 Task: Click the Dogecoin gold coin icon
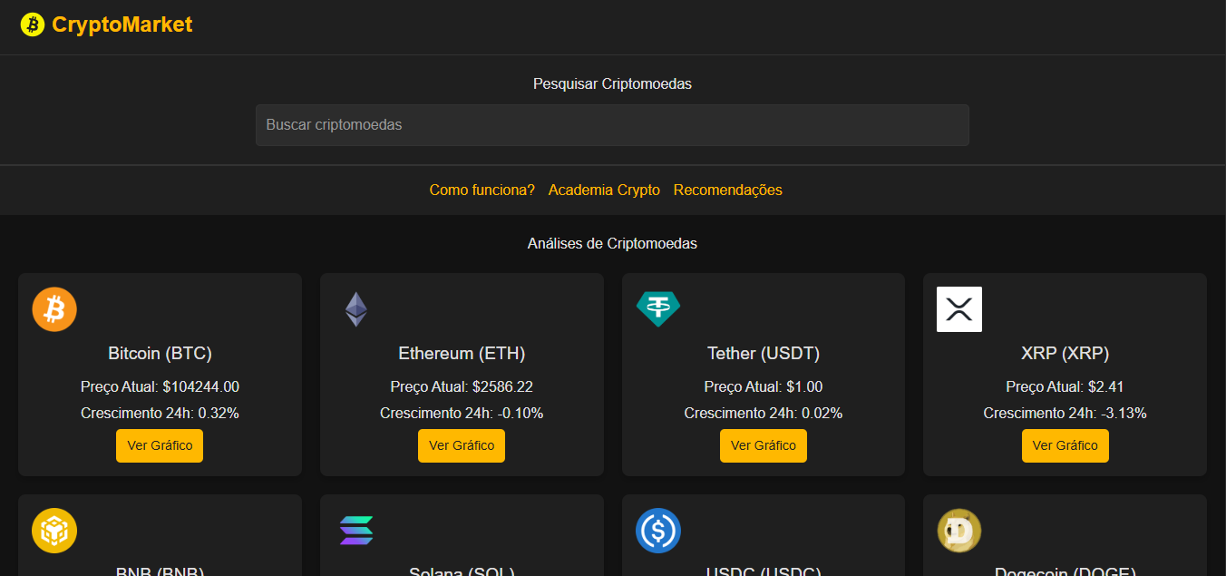point(959,531)
